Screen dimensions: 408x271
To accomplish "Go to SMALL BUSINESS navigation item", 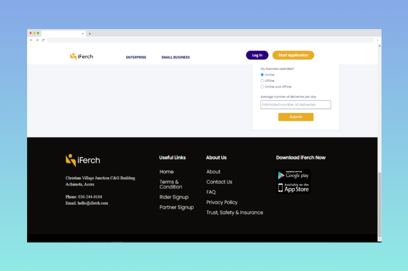I will coord(175,57).
